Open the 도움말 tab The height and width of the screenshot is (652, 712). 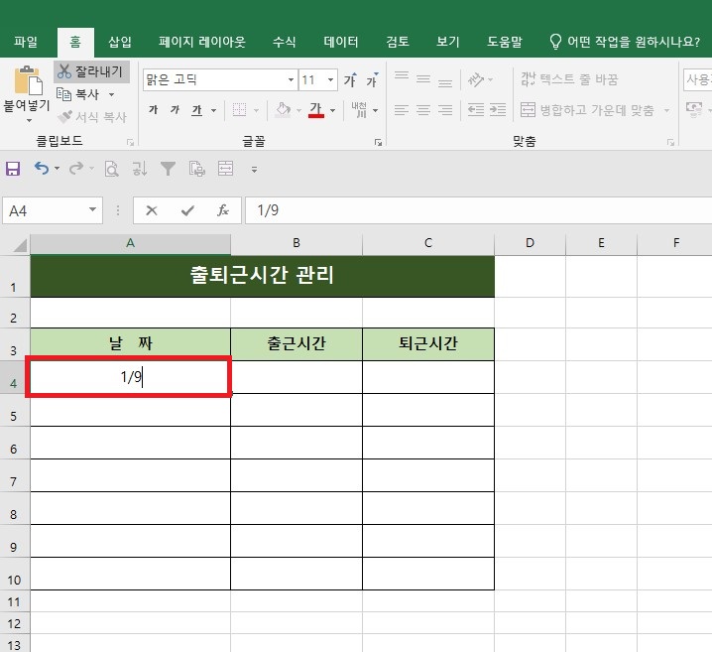pos(505,42)
